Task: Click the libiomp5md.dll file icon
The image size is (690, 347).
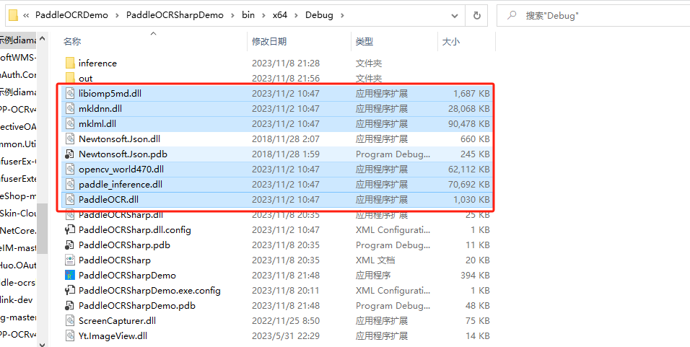Action: click(x=70, y=94)
